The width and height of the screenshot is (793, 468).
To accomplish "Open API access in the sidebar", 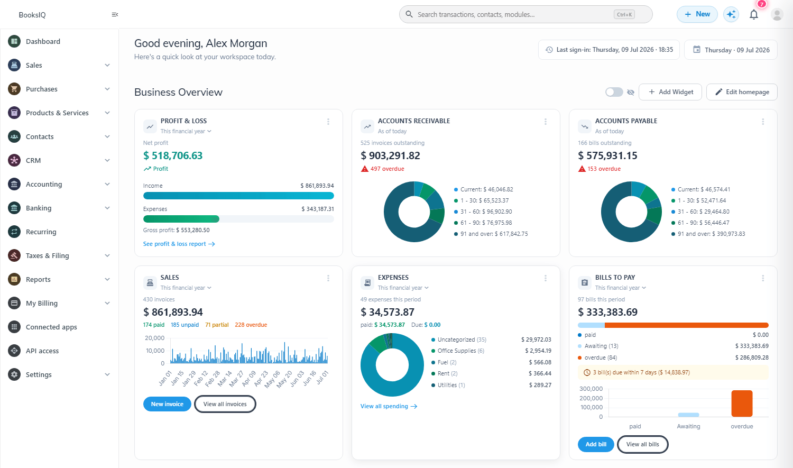I will pyautogui.click(x=59, y=351).
